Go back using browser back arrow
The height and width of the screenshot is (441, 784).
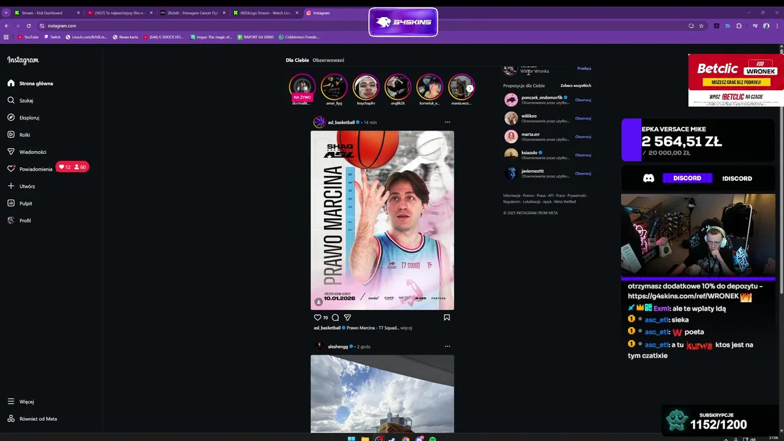(7, 26)
